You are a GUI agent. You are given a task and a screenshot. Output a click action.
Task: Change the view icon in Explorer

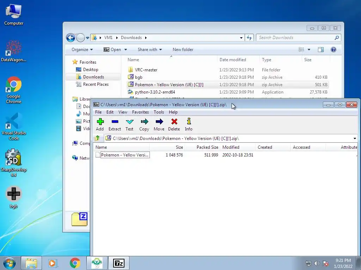(x=301, y=50)
